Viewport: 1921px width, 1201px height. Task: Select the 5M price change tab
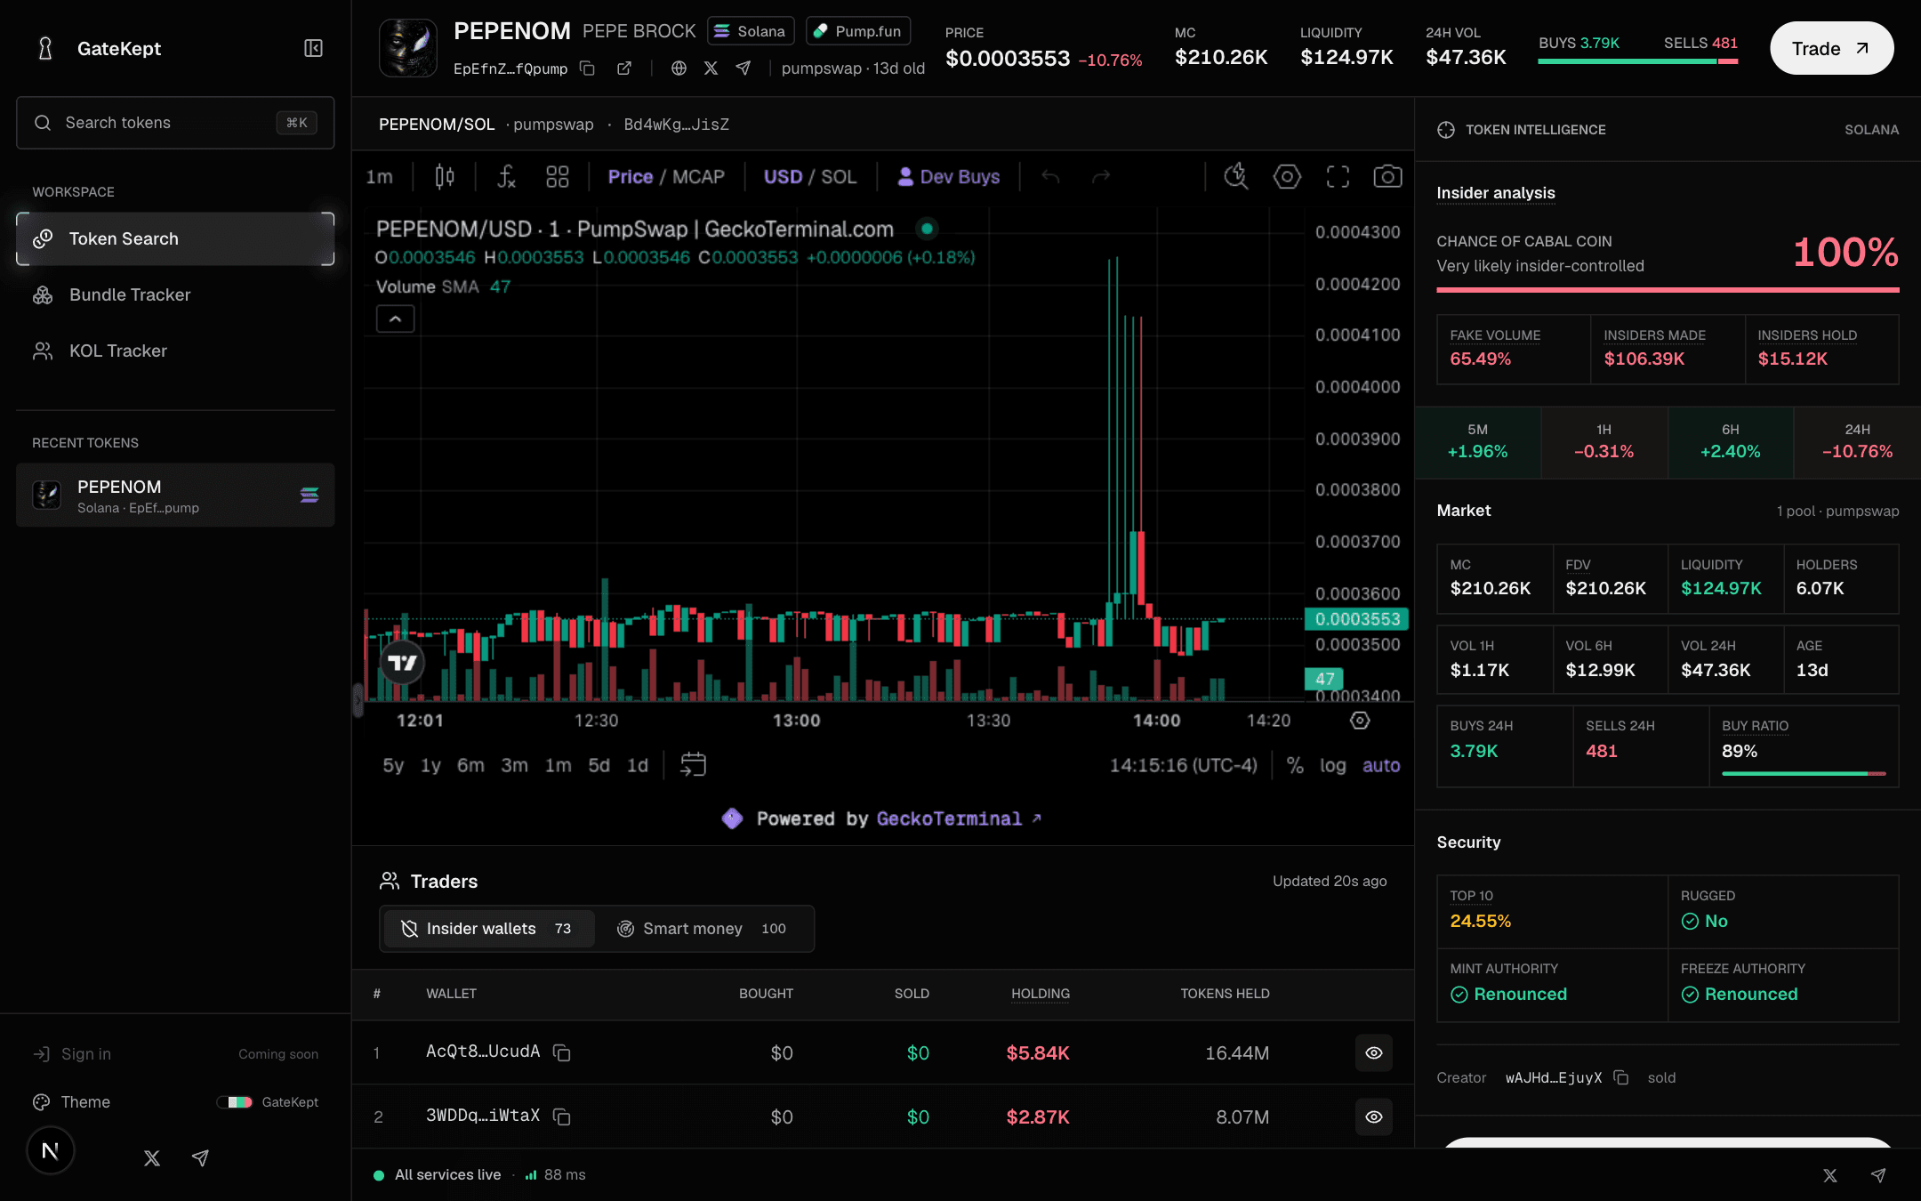click(1478, 442)
